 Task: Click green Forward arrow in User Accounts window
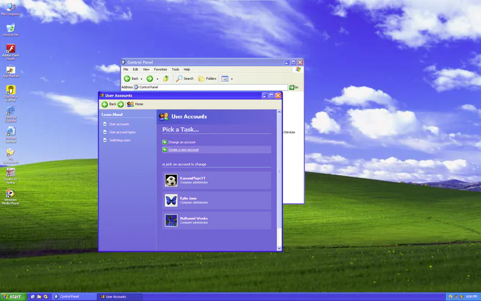[x=121, y=104]
